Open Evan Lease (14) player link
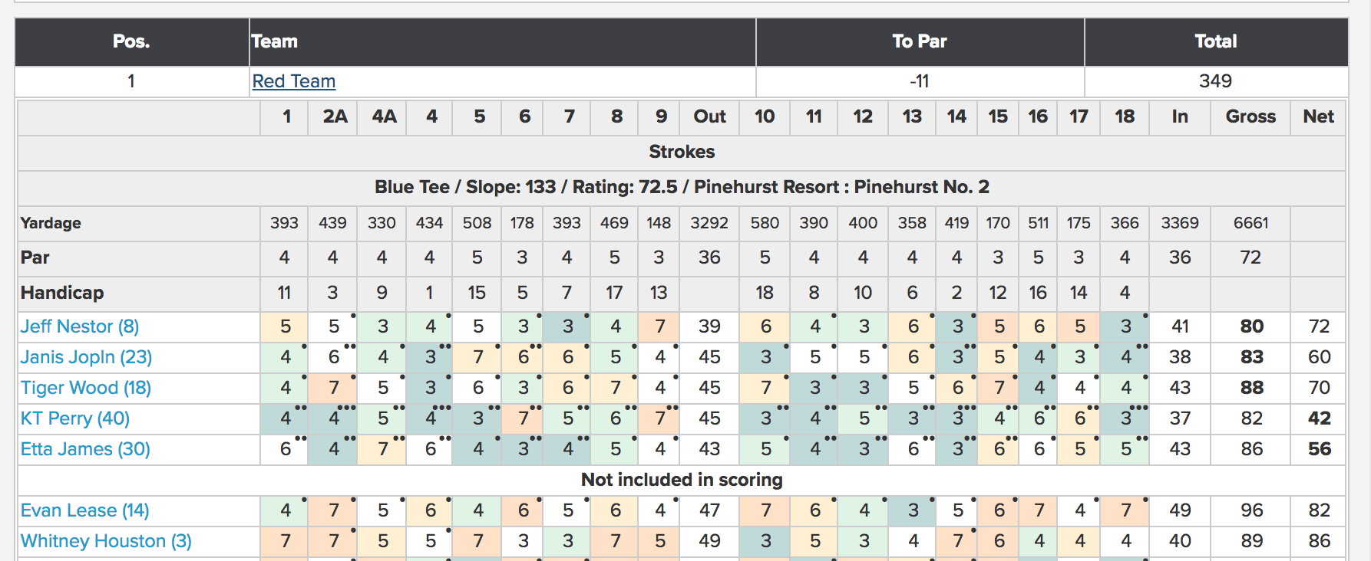The image size is (1371, 561). coord(85,510)
